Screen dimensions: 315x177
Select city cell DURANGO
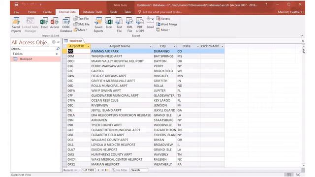pos(165,51)
